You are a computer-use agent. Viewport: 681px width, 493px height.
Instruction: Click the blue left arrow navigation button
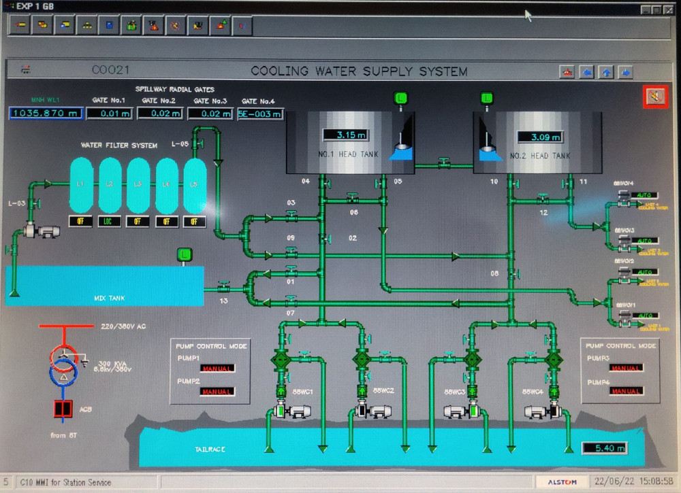point(587,72)
